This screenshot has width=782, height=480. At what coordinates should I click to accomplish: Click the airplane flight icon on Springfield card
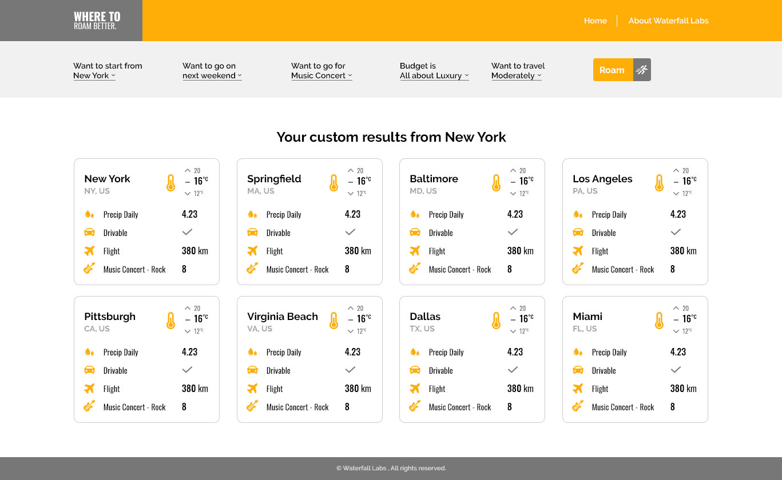pyautogui.click(x=252, y=251)
